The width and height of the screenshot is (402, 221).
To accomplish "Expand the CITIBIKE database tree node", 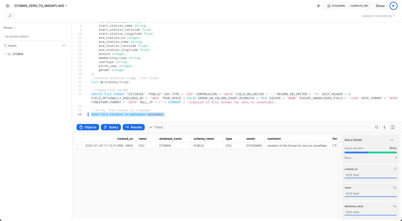I will click(5, 54).
